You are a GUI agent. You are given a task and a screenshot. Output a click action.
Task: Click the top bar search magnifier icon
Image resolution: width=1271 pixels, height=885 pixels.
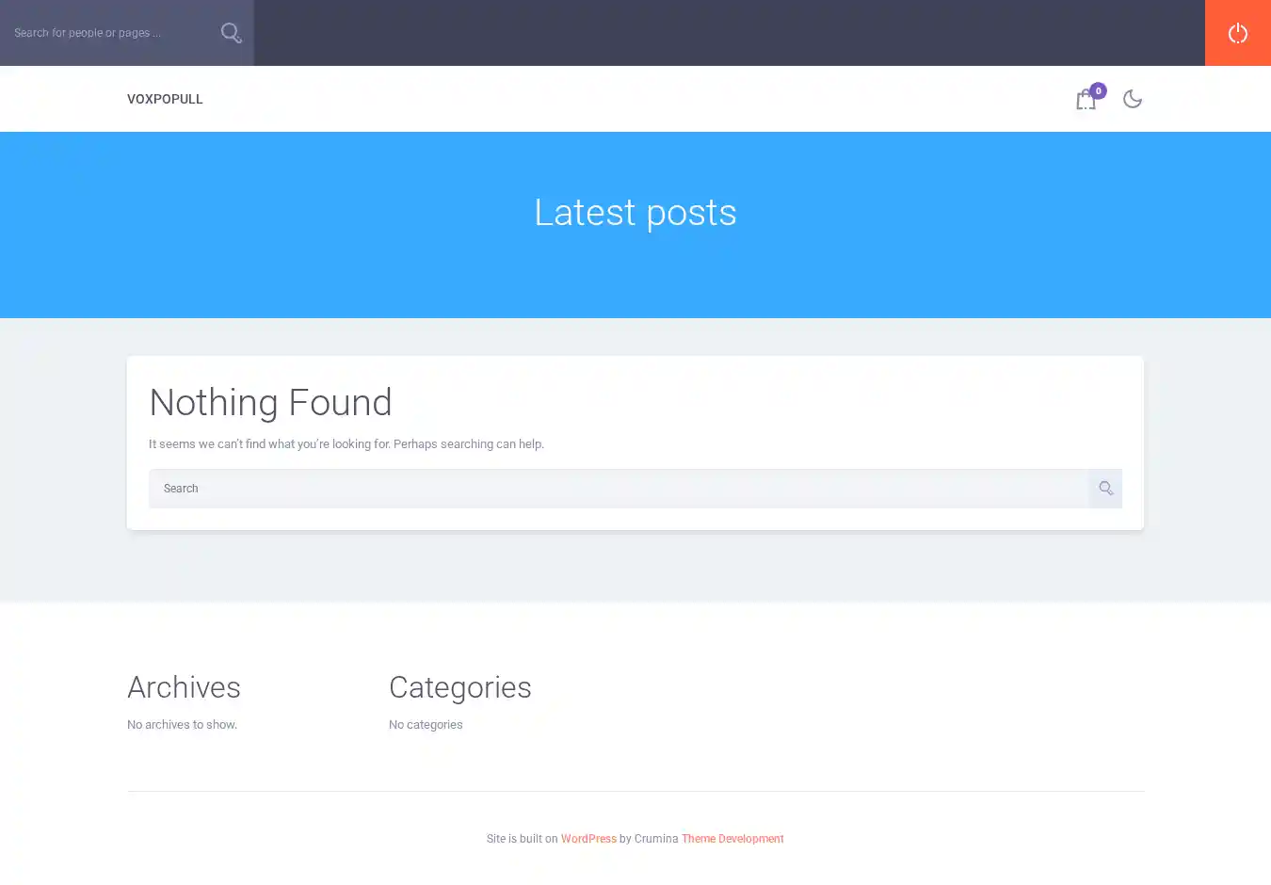231,33
